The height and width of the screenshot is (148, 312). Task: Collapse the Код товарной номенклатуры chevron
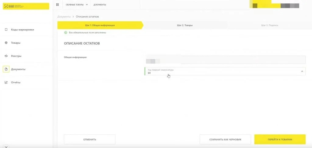(x=302, y=71)
